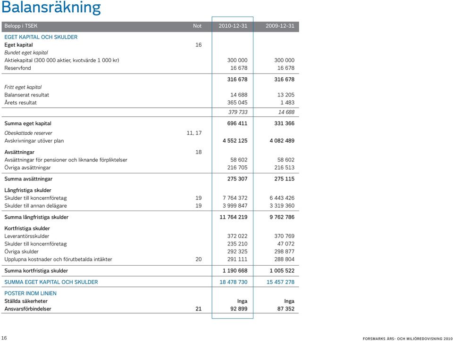Click the footer 'FORSMARKS ÅRS- OCH MILJÖREDOVISNING 2010'
The height and width of the screenshot is (341, 453).
click(408, 339)
